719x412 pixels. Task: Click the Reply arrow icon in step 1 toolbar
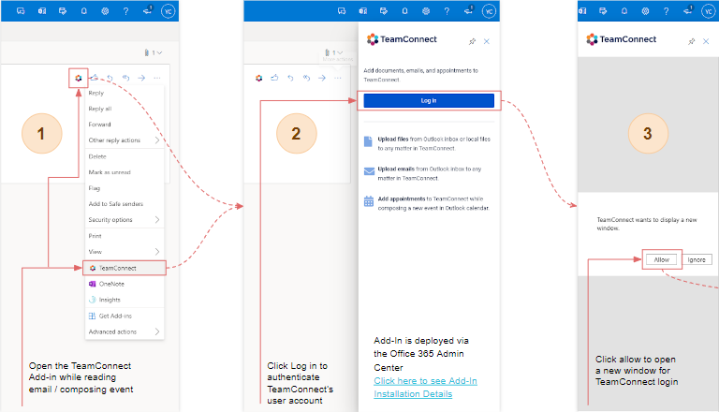(110, 78)
